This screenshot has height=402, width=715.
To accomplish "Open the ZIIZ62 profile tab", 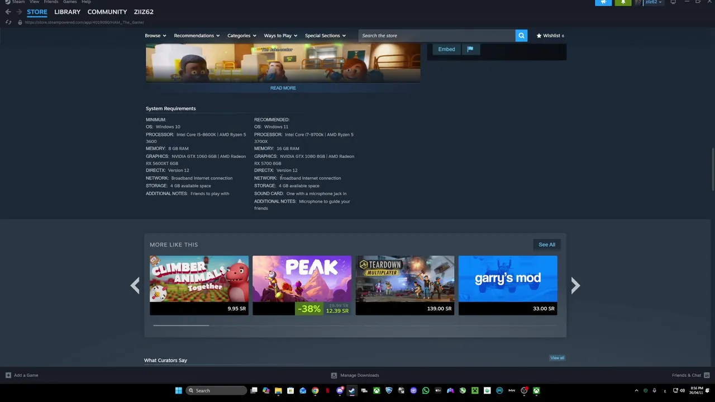I will click(144, 12).
